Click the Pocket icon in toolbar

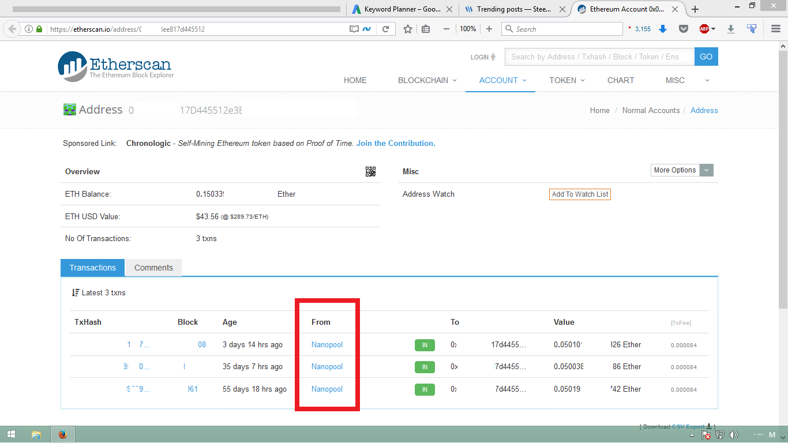[684, 29]
